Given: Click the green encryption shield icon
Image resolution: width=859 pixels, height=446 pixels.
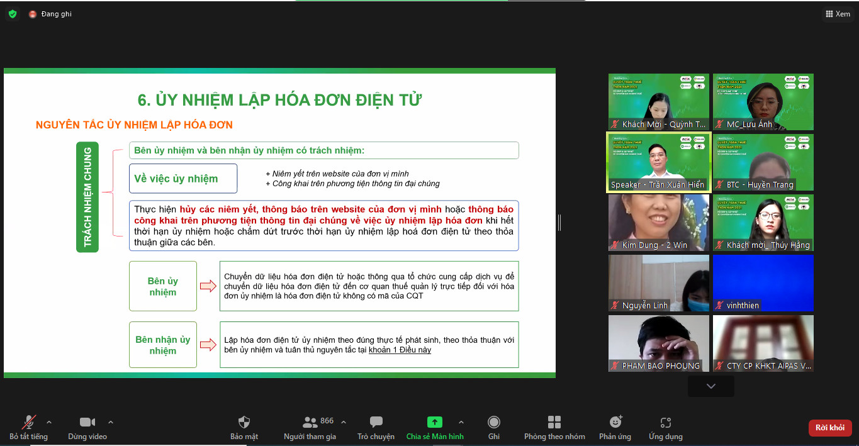Looking at the screenshot, I should click(13, 14).
